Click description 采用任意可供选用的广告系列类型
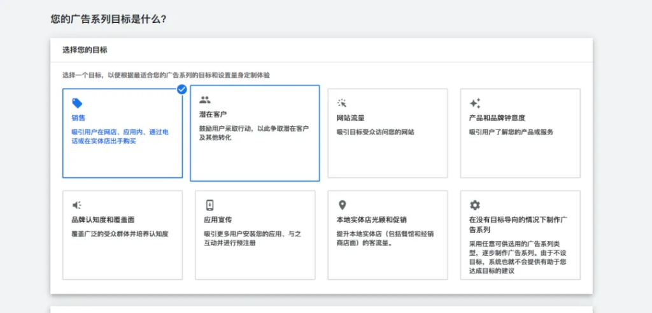 click(x=518, y=257)
